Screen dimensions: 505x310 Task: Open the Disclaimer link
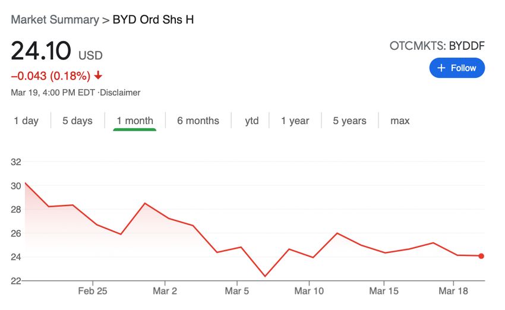tap(120, 93)
